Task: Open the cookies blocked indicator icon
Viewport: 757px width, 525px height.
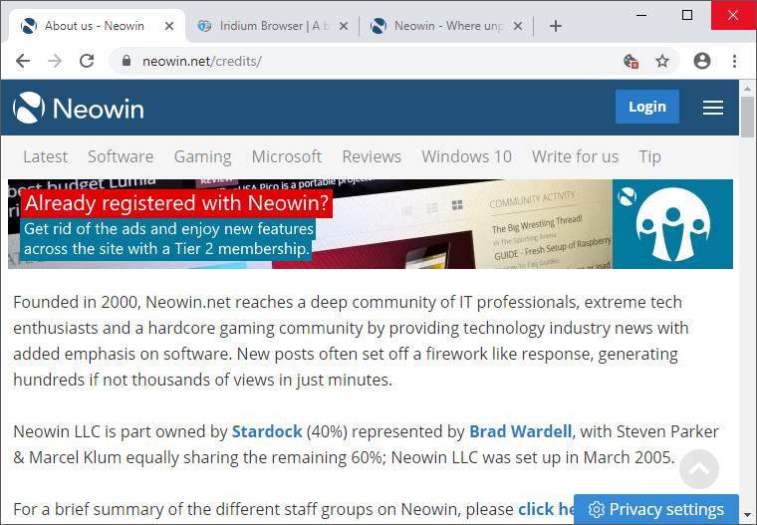Action: click(x=631, y=62)
